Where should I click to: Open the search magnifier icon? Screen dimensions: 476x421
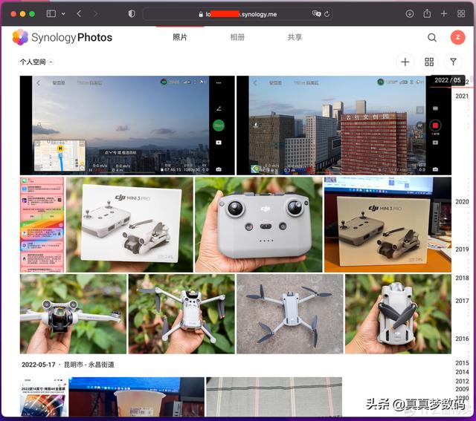pos(432,38)
